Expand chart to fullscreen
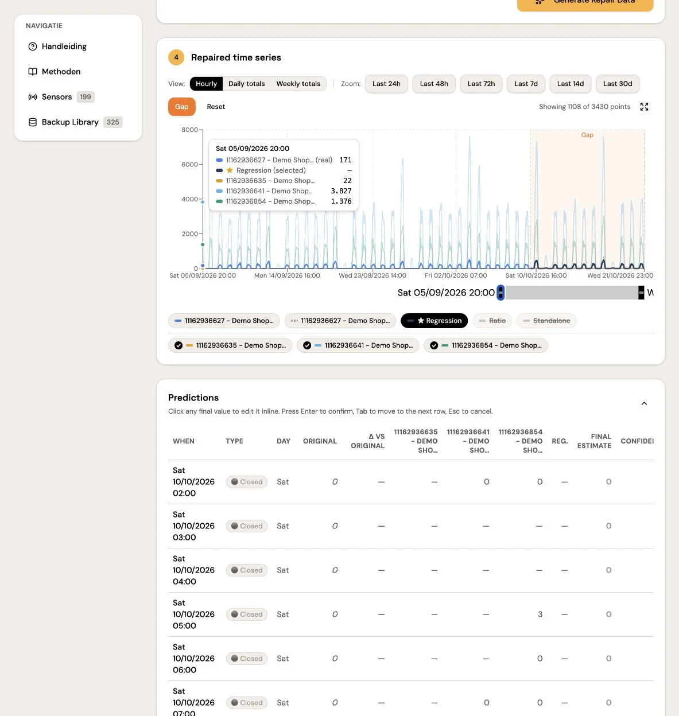The height and width of the screenshot is (716, 679). pos(644,107)
